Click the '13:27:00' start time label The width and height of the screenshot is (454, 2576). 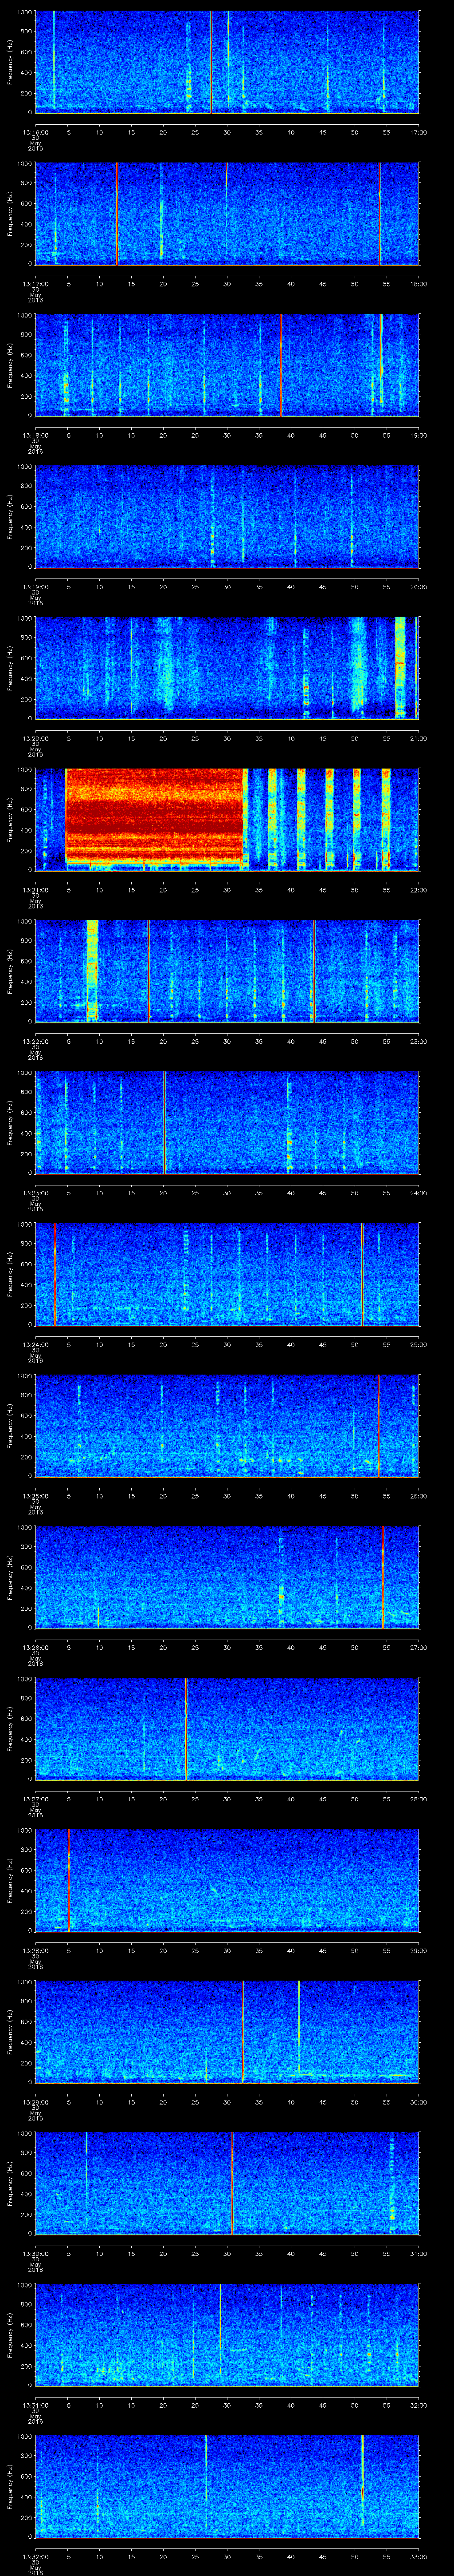click(35, 1798)
